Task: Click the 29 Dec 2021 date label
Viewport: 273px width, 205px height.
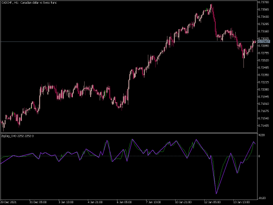Action: pos(8,202)
